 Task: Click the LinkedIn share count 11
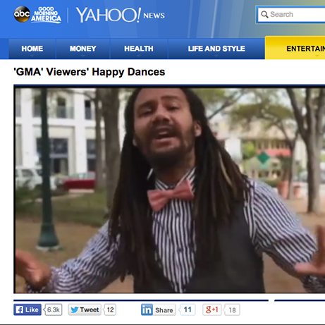coord(187,309)
